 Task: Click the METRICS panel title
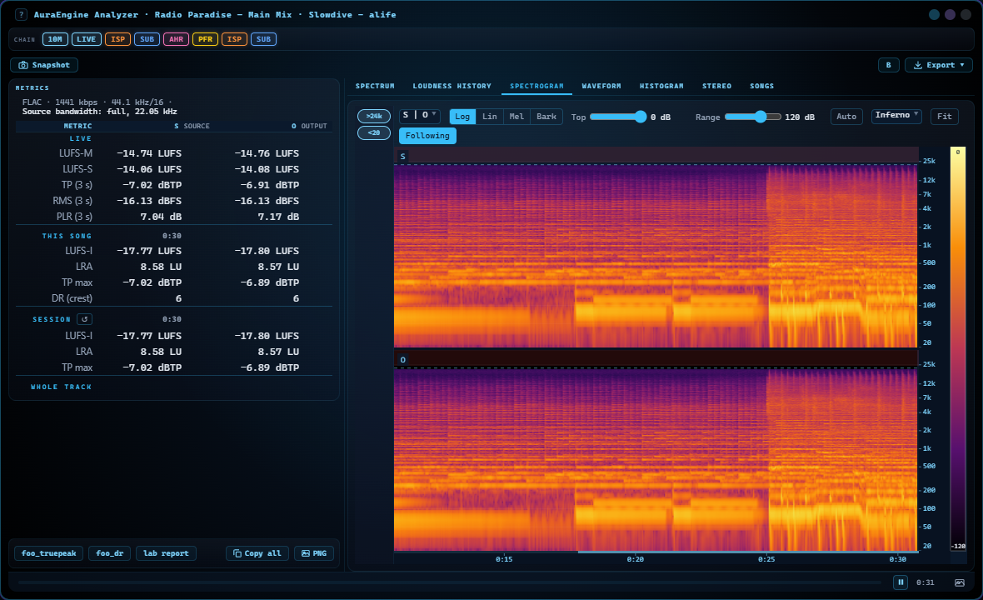point(32,88)
